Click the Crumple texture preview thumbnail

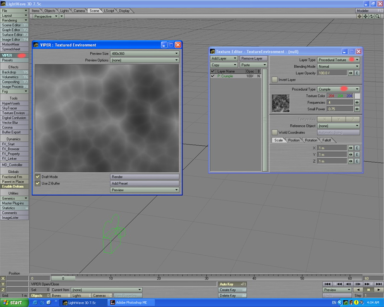[281, 103]
